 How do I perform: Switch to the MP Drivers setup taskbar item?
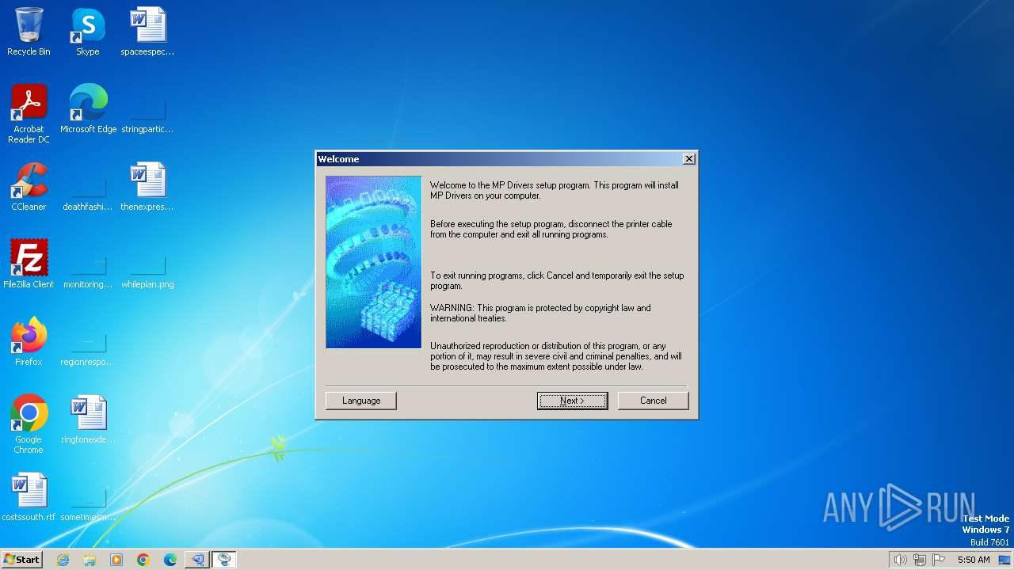tap(224, 560)
